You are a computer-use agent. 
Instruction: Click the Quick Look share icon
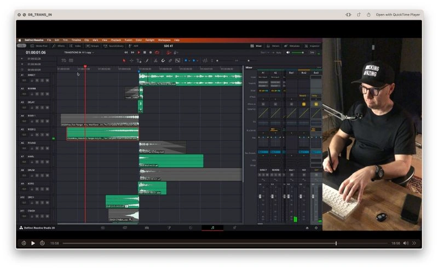pyautogui.click(x=368, y=15)
